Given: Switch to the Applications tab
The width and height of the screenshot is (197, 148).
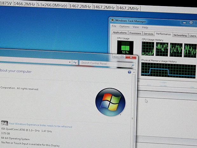Looking at the screenshot, I should [120, 33].
